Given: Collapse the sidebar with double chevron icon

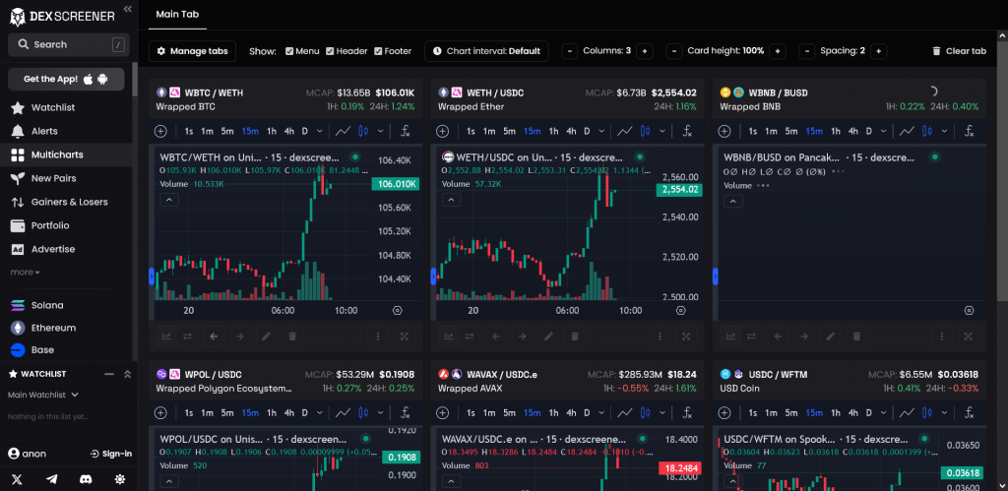Looking at the screenshot, I should pos(127,9).
